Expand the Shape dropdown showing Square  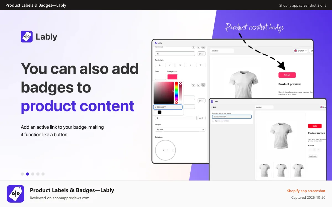(180, 129)
